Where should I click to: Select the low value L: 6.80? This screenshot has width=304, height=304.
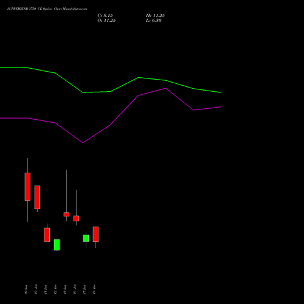click(x=154, y=21)
